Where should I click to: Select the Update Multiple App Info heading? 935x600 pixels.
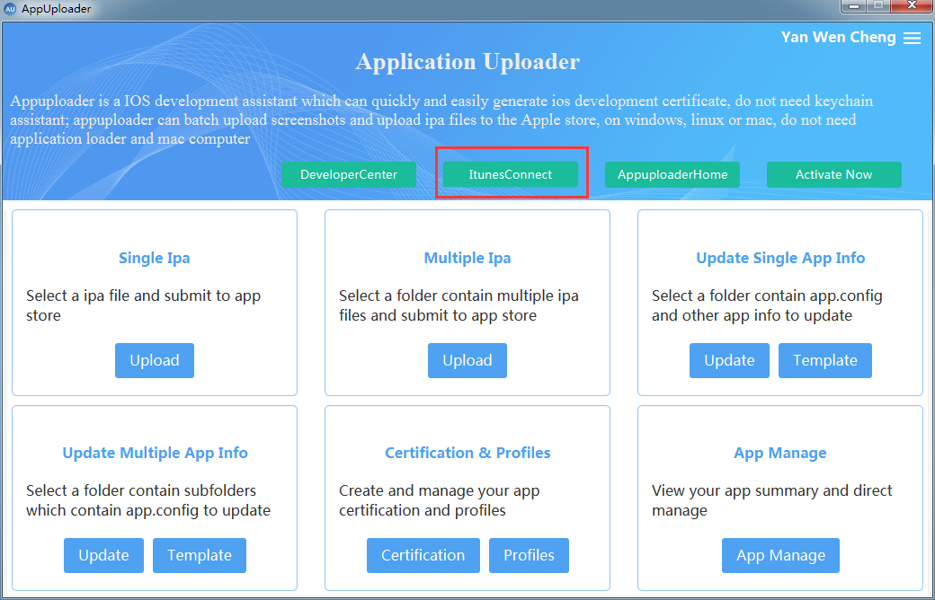[x=155, y=453]
